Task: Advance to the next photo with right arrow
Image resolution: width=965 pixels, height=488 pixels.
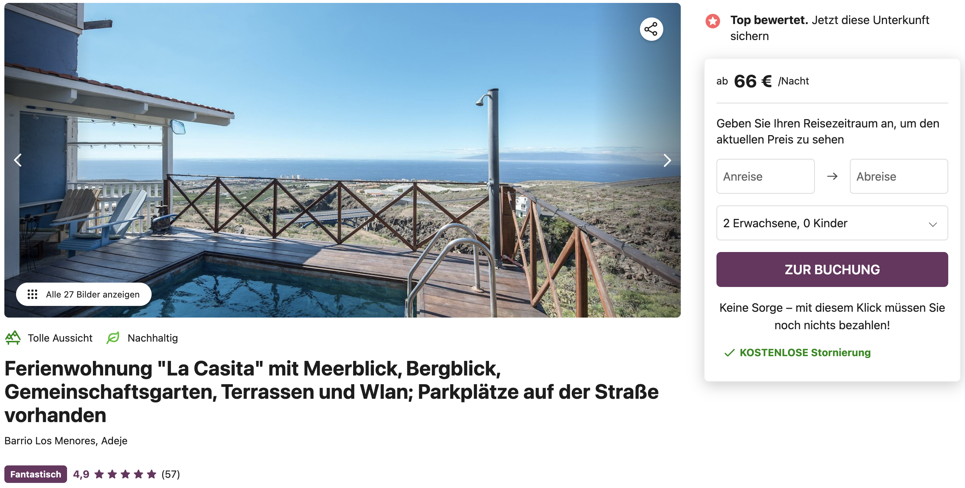Action: [x=667, y=160]
